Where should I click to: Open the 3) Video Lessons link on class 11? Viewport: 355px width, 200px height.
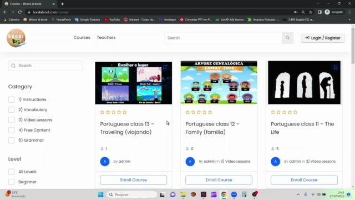pyautogui.click(x=321, y=162)
